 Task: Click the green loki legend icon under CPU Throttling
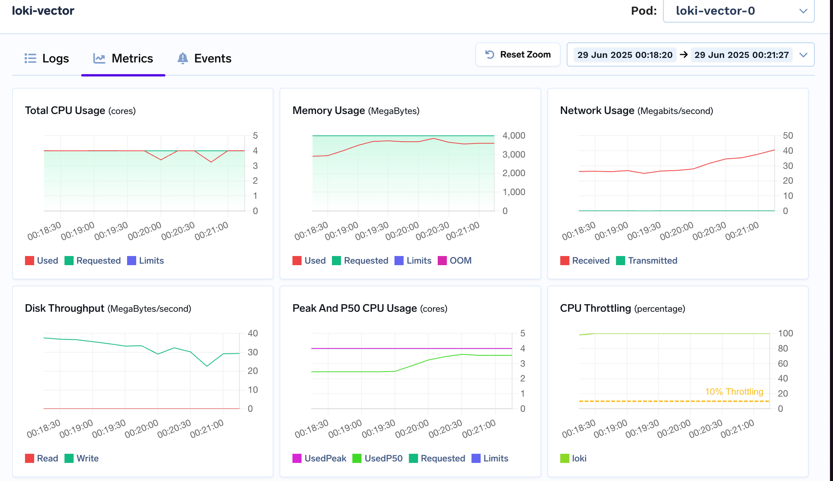[x=564, y=458]
